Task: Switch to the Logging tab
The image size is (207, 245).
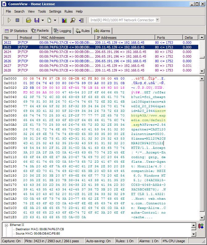Action: tap(63, 31)
